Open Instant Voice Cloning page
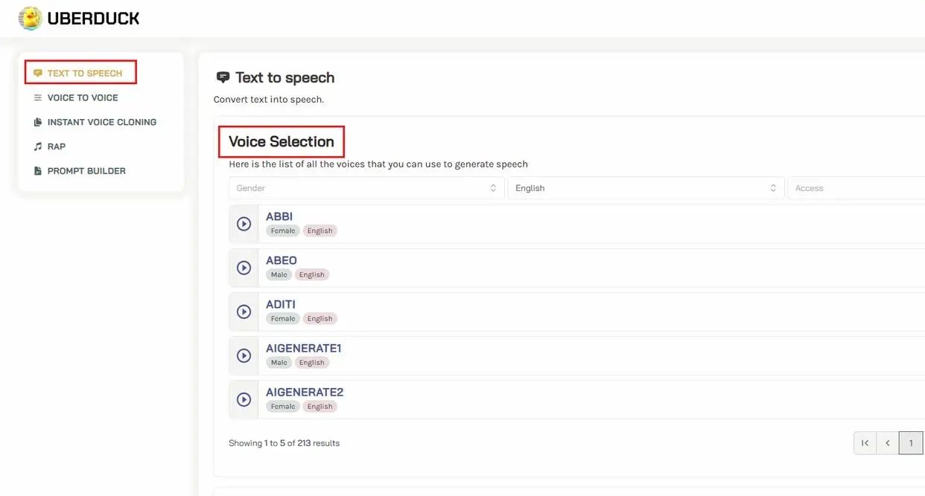 click(x=102, y=122)
